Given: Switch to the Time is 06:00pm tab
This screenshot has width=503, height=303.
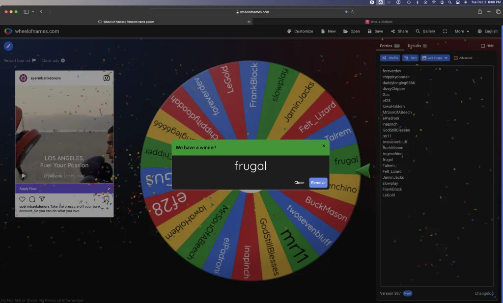Looking at the screenshot, I should [378, 22].
